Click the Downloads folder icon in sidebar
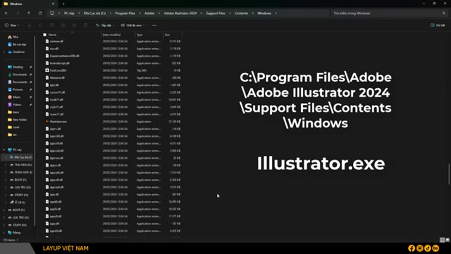The image size is (451, 254). 10,74
